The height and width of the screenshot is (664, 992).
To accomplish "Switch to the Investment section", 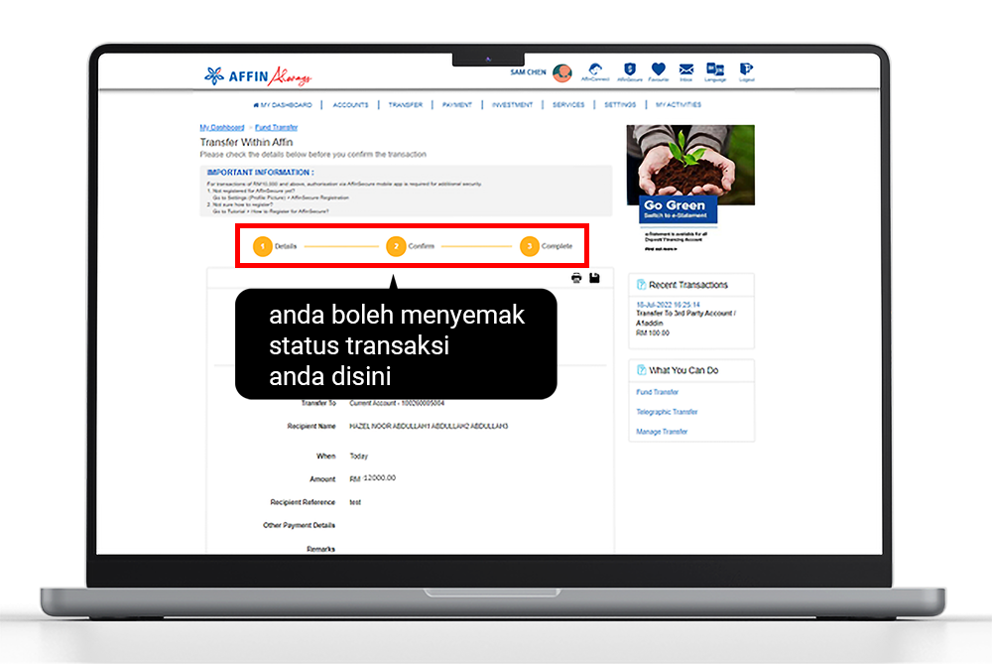I will point(512,103).
